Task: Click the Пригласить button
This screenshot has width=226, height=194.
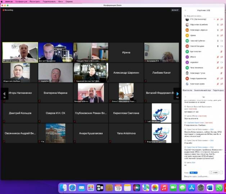Action: click(x=187, y=91)
